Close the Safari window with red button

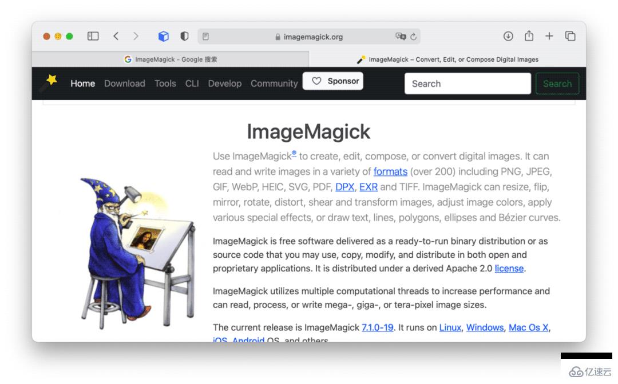(46, 36)
